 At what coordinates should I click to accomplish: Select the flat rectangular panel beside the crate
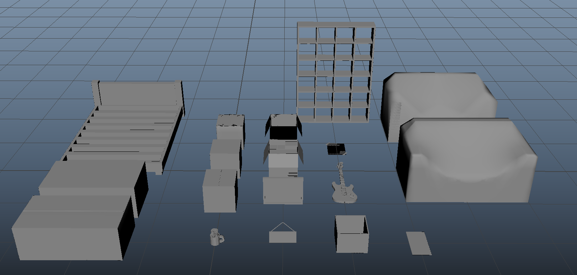coord(418,243)
